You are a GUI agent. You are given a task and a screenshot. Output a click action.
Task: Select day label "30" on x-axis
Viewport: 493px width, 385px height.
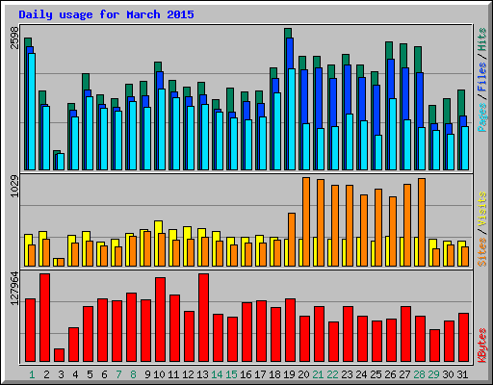point(448,374)
